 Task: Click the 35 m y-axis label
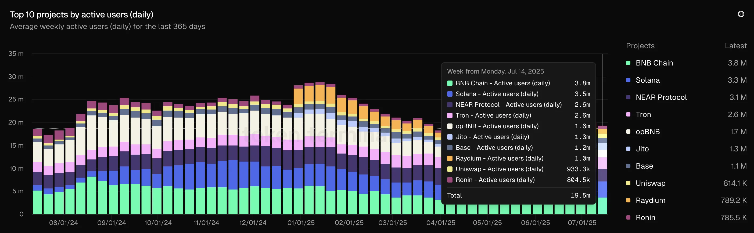click(x=16, y=54)
